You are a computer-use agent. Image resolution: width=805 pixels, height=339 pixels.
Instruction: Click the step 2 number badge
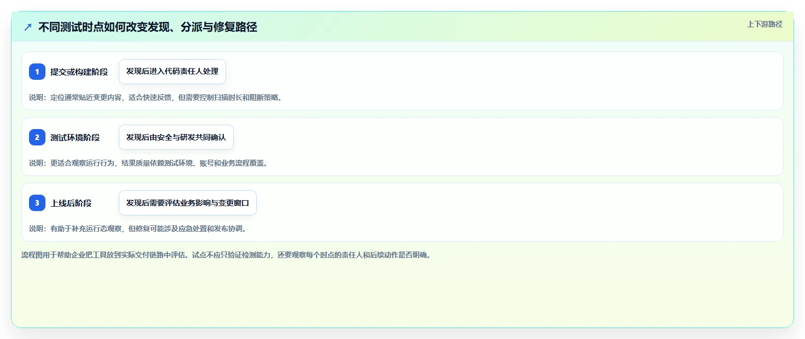point(37,137)
